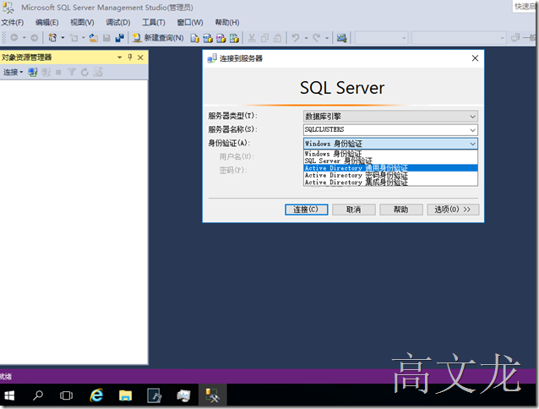Open File Explorer from taskbar
This screenshot has height=409, width=539.
126,396
